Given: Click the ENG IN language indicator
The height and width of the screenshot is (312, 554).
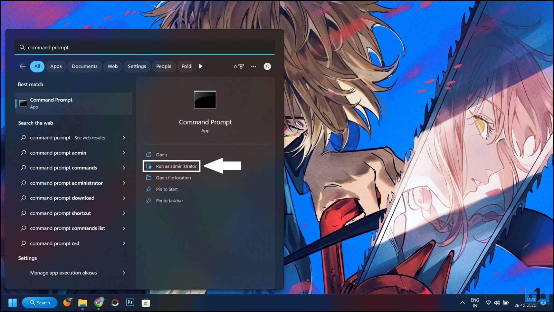Looking at the screenshot, I should tap(475, 303).
